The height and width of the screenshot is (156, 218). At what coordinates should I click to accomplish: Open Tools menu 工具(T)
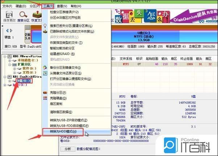[48, 6]
